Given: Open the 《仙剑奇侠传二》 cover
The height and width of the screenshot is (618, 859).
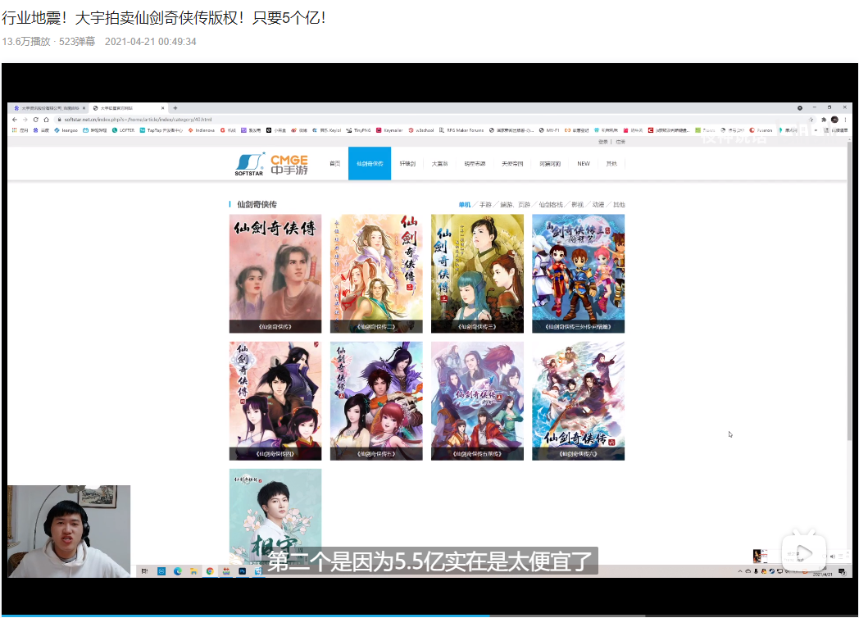Looking at the screenshot, I should 376,274.
